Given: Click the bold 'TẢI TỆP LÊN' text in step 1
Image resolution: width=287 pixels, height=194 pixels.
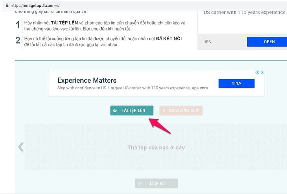Looking at the screenshot, I should pyautogui.click(x=64, y=23).
